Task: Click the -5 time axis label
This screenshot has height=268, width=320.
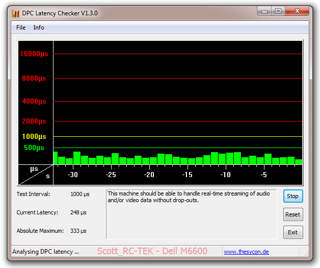Action: 263,175
